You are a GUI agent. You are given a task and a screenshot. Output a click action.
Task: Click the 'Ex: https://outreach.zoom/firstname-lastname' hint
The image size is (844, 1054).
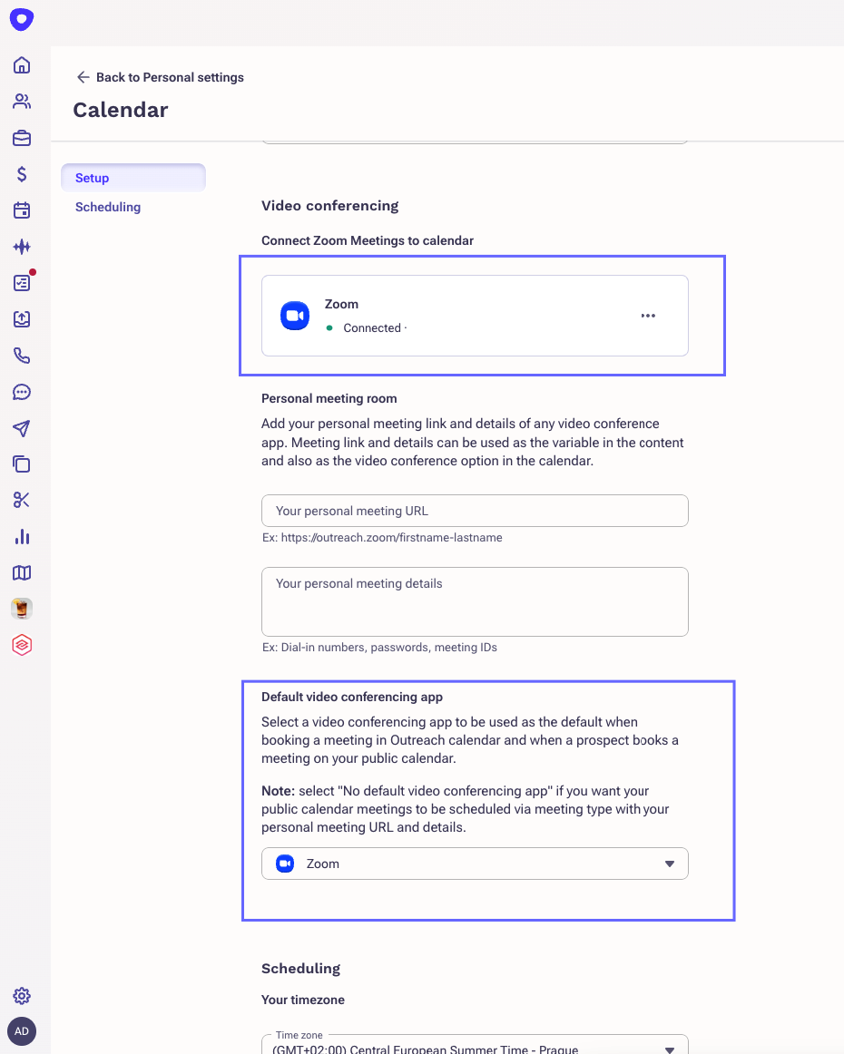382,538
